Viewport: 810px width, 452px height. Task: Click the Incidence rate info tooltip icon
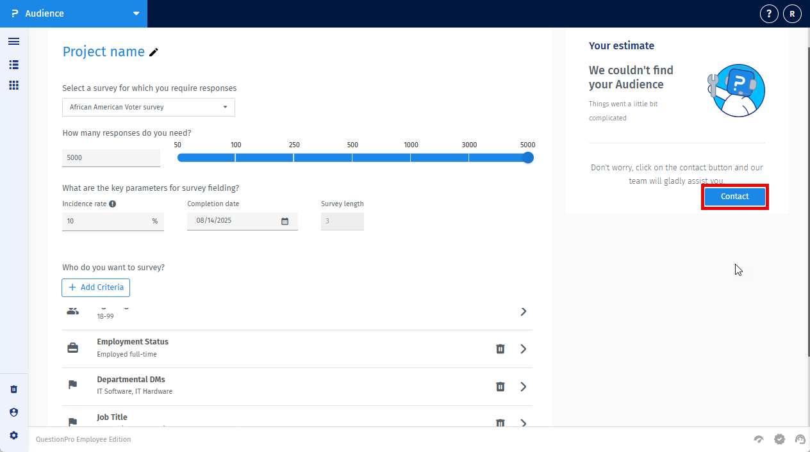pos(112,204)
